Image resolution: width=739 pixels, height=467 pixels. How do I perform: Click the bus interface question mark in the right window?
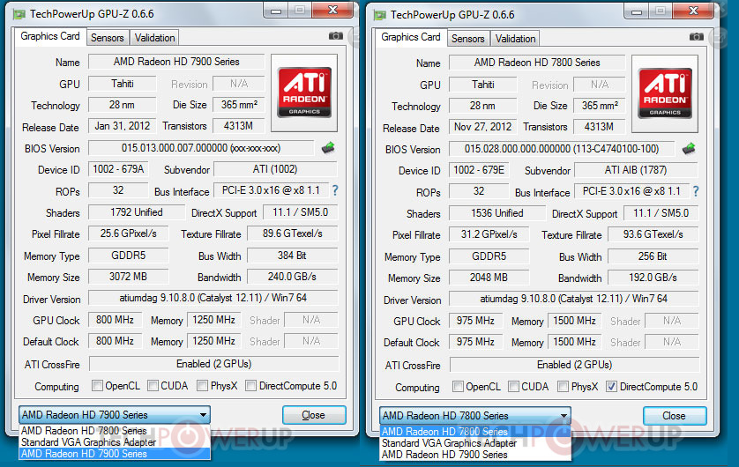(x=696, y=191)
